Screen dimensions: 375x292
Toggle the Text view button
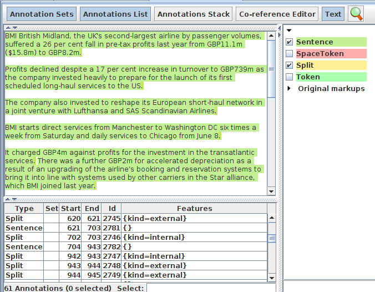click(333, 14)
